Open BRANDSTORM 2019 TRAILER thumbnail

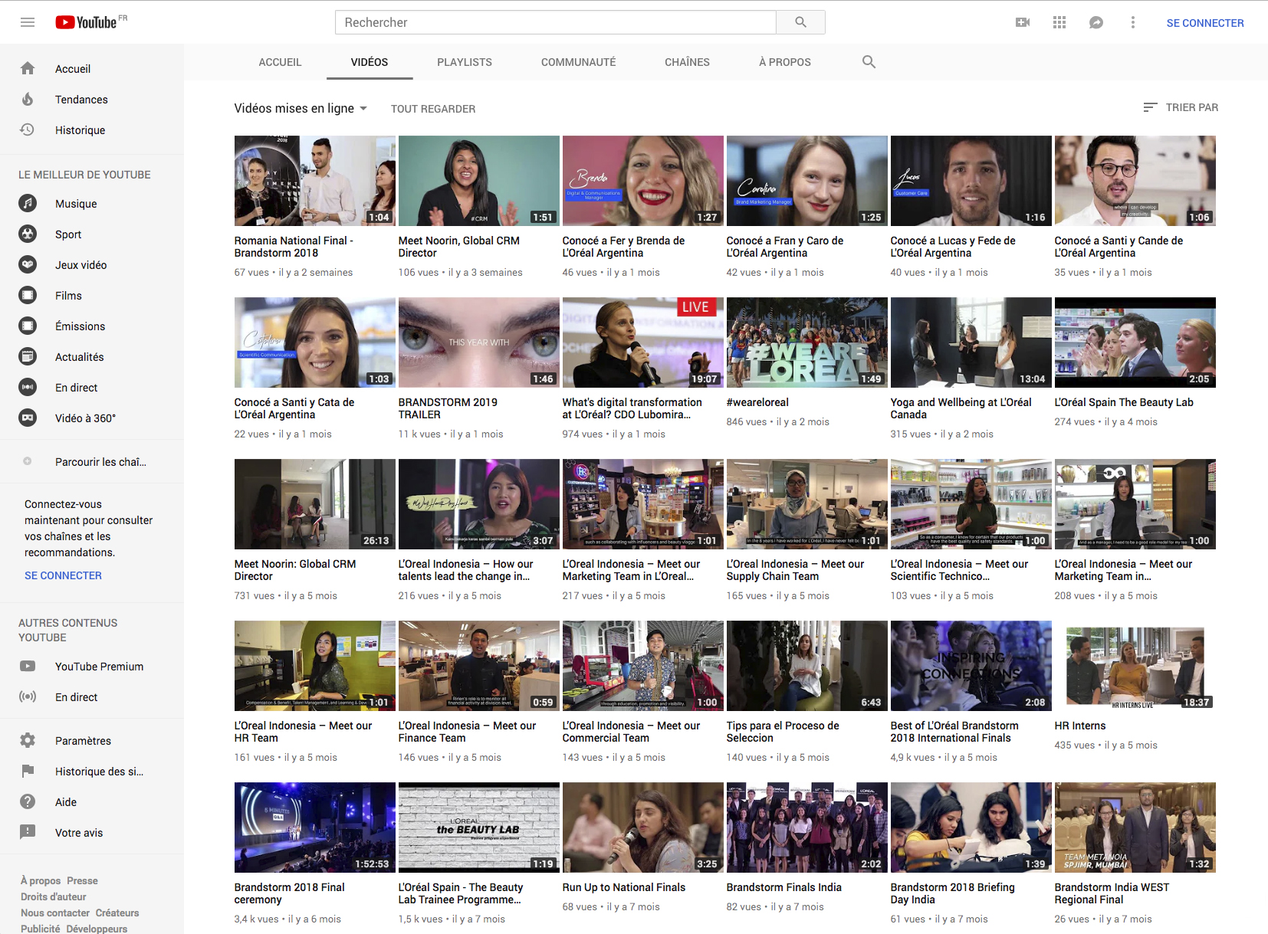(x=479, y=342)
